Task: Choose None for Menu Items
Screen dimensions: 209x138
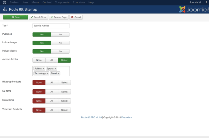Action: click(x=39, y=101)
